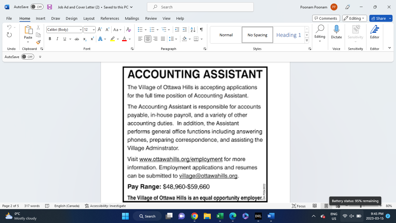This screenshot has height=223, width=396.
Task: Expand the font size dropdown
Action: pos(94,29)
